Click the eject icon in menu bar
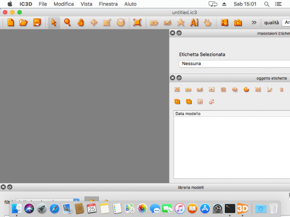 [224, 4]
